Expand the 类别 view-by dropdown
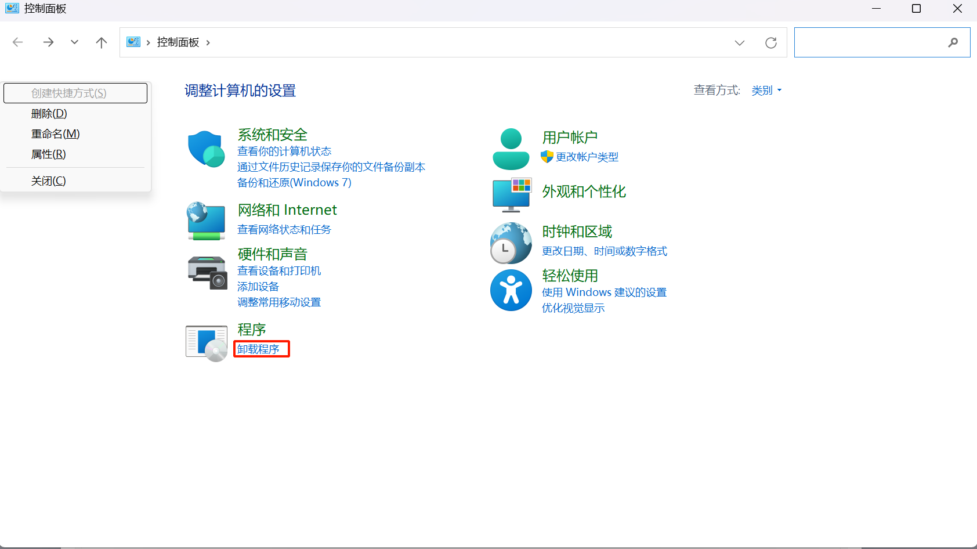Image resolution: width=977 pixels, height=549 pixels. point(766,91)
